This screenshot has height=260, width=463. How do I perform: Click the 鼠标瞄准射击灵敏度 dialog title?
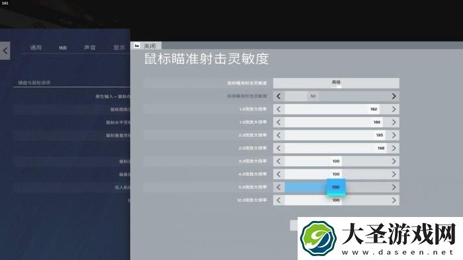click(x=206, y=59)
